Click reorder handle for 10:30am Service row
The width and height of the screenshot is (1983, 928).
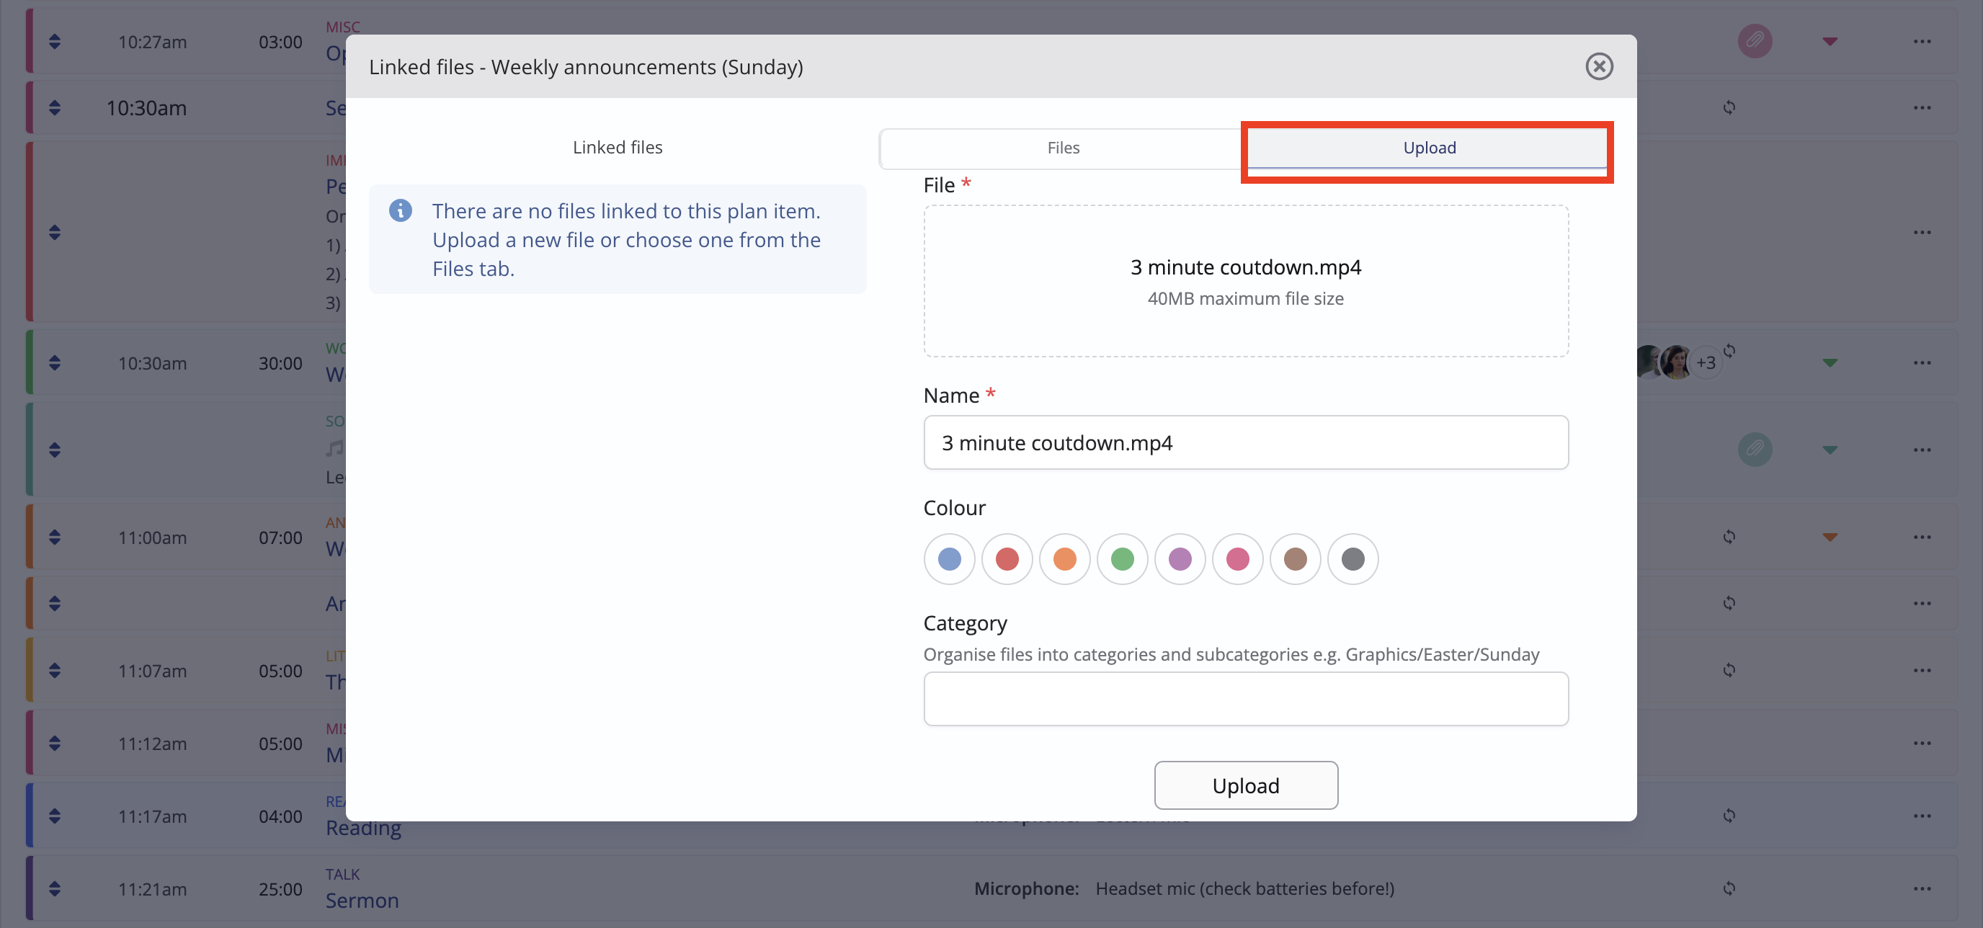(55, 108)
